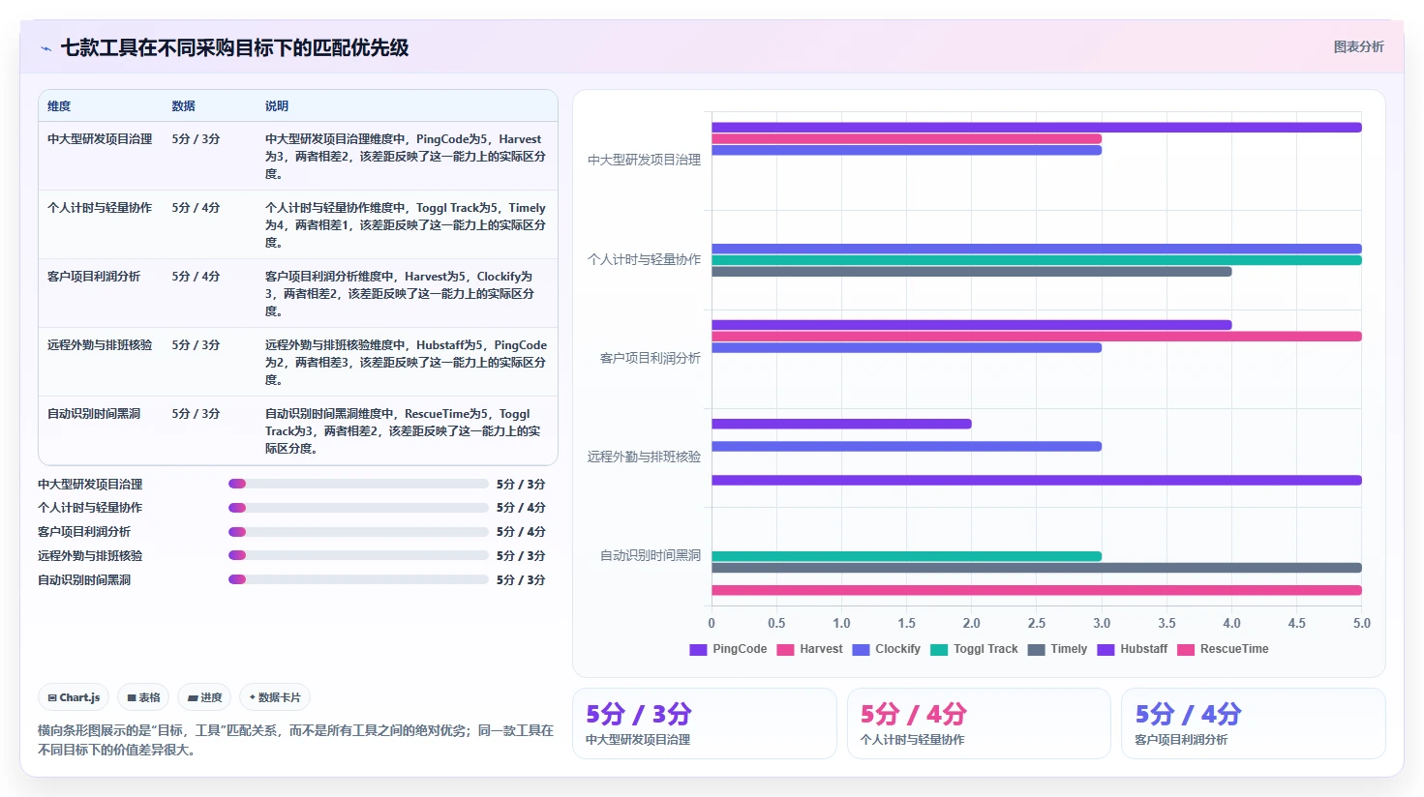
Task: Click PingCode bar in 中大型研发项目治理 group
Action: [x=1037, y=128]
